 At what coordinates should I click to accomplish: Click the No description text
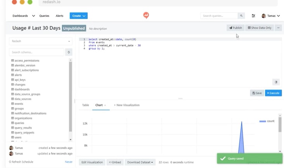pos(98,29)
